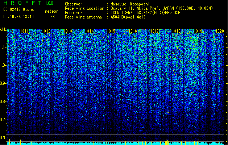228x145 pixels.
Task: Click the kHz axis unit label
Action: [x=3, y=29]
